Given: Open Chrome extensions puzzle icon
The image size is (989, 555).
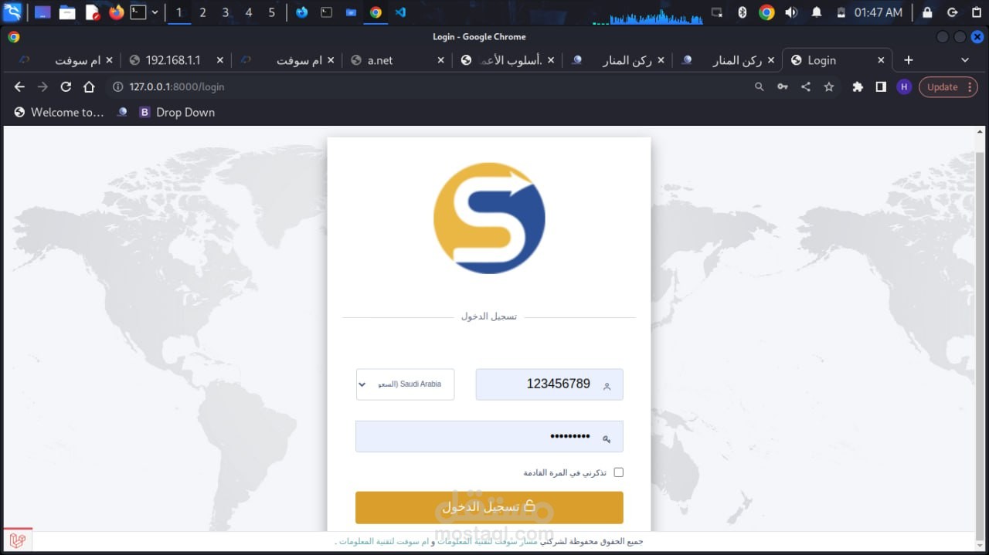Looking at the screenshot, I should (858, 87).
